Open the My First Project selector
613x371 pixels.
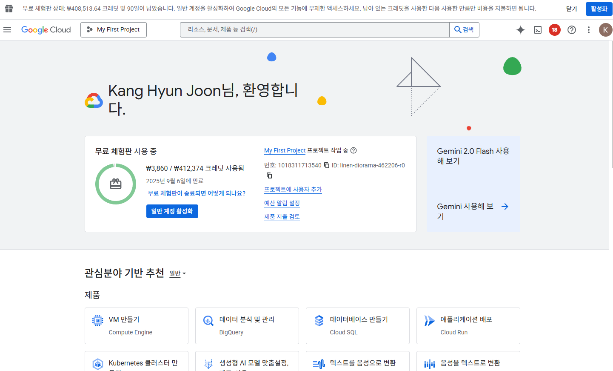[114, 30]
